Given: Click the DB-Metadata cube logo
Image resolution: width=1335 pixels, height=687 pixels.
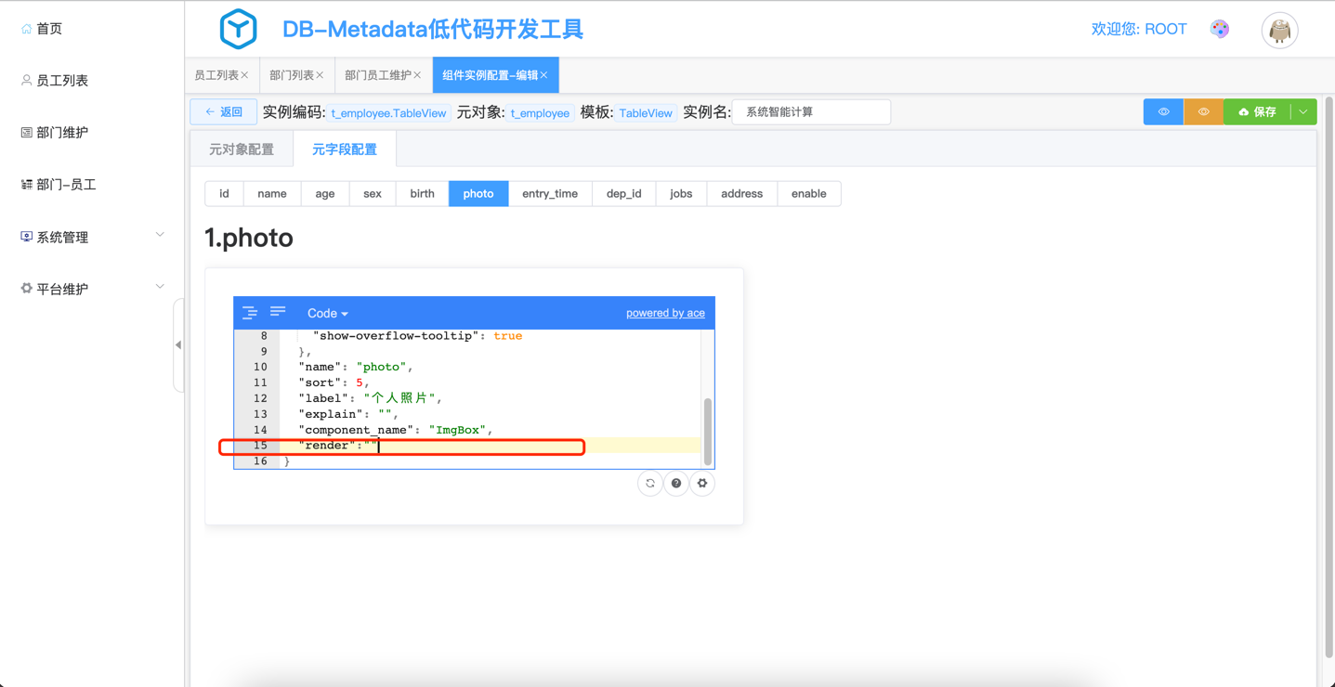Looking at the screenshot, I should tap(238, 30).
